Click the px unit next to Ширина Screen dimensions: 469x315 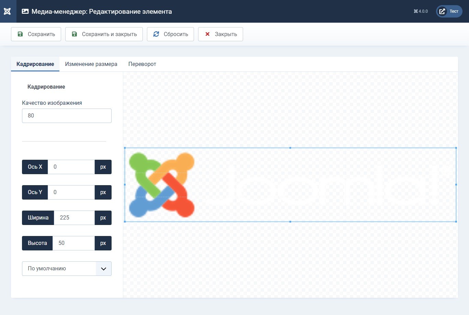point(103,218)
